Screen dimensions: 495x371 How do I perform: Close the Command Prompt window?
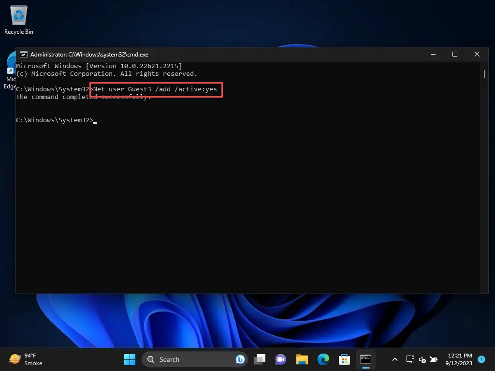tap(477, 54)
